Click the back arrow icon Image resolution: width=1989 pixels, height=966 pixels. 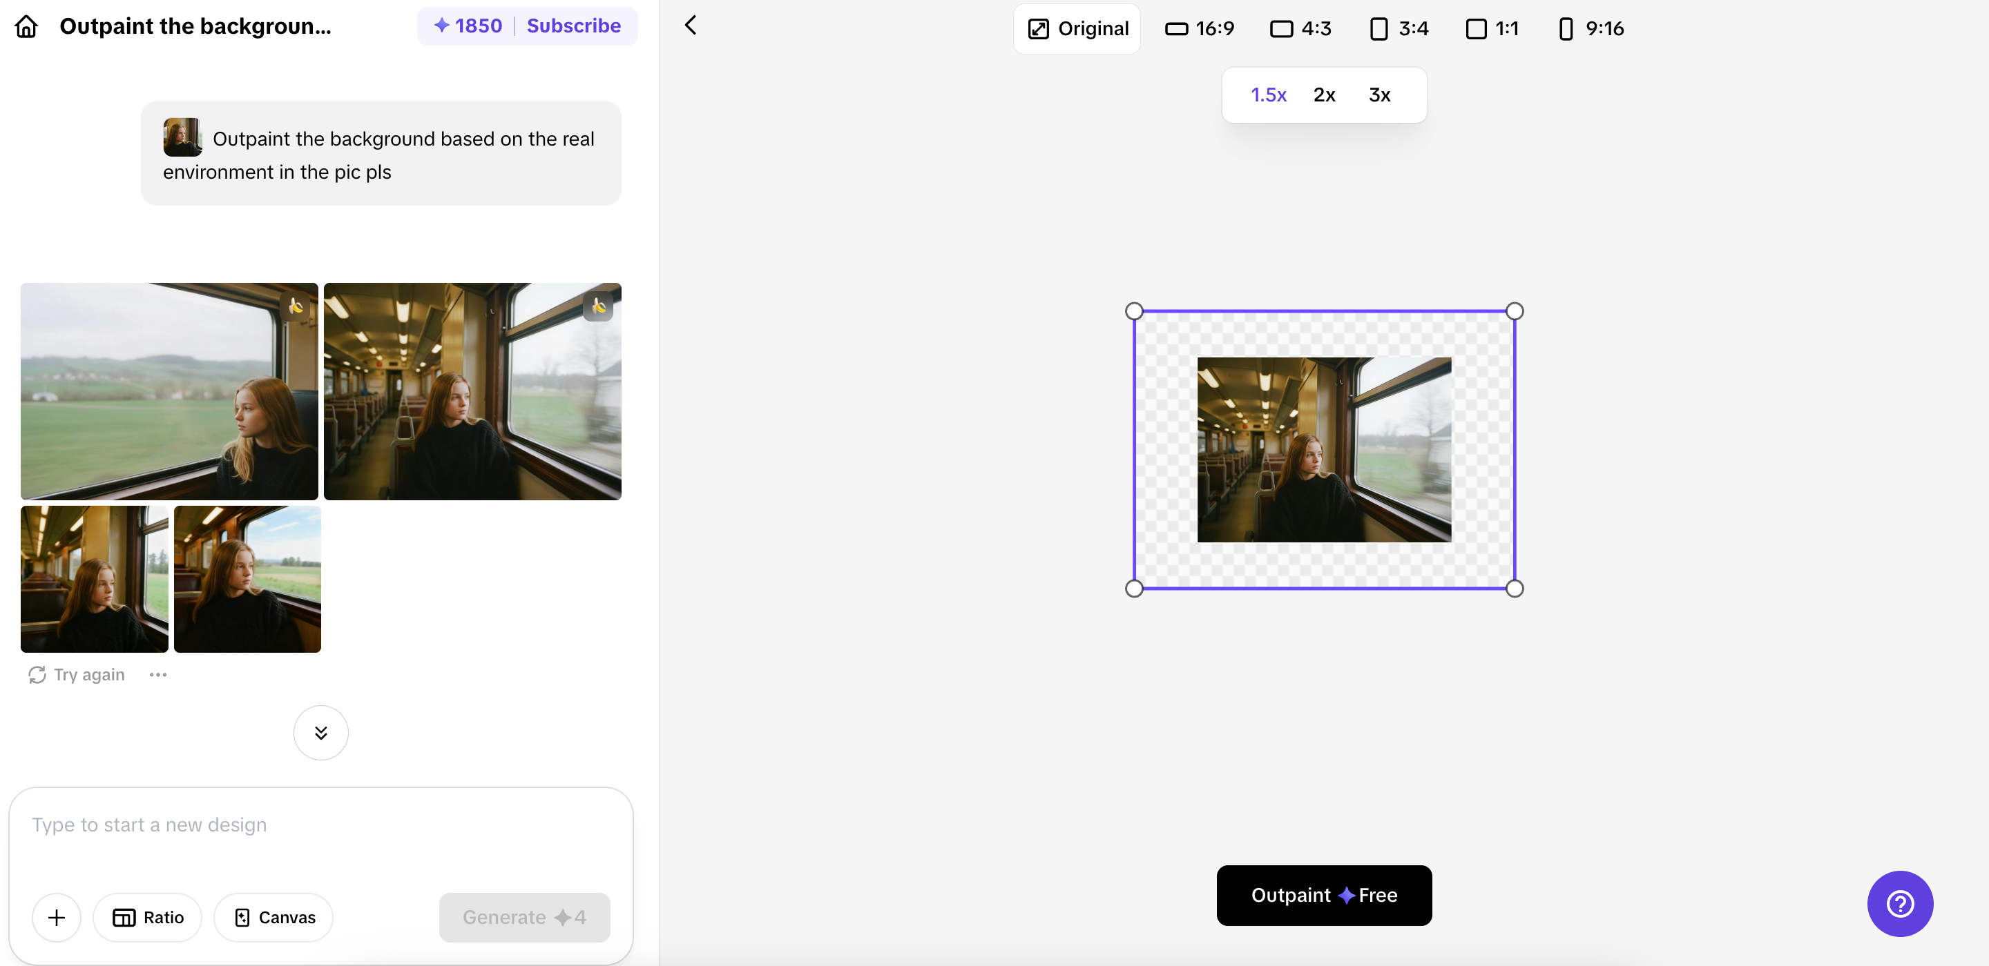pyautogui.click(x=691, y=26)
